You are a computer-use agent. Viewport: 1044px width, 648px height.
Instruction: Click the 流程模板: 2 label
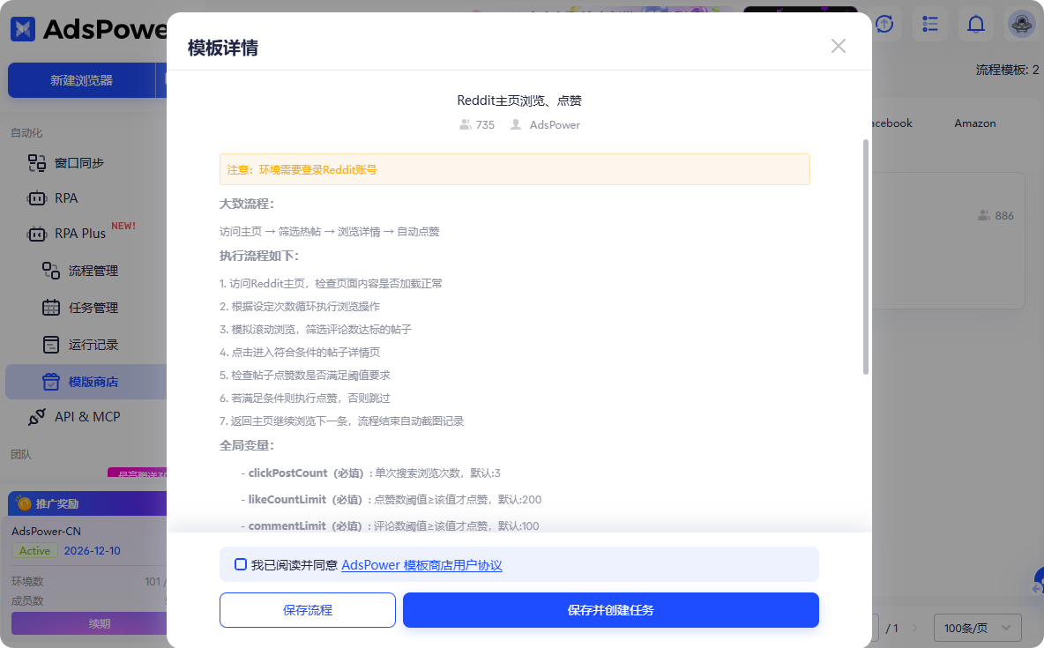click(x=1007, y=70)
